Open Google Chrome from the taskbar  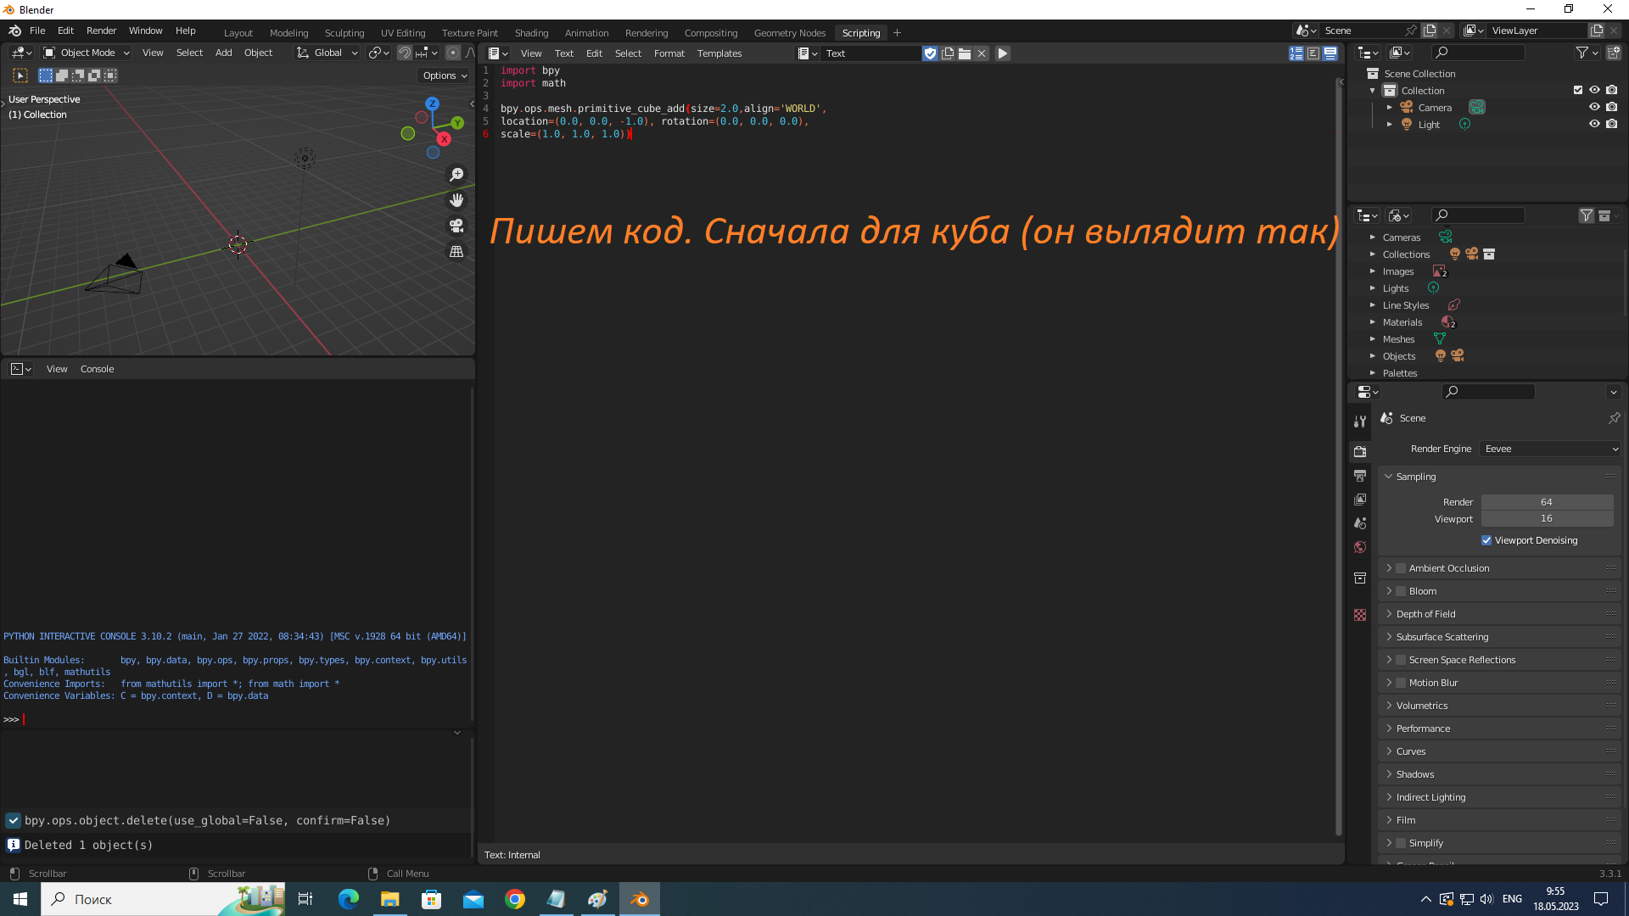point(515,899)
